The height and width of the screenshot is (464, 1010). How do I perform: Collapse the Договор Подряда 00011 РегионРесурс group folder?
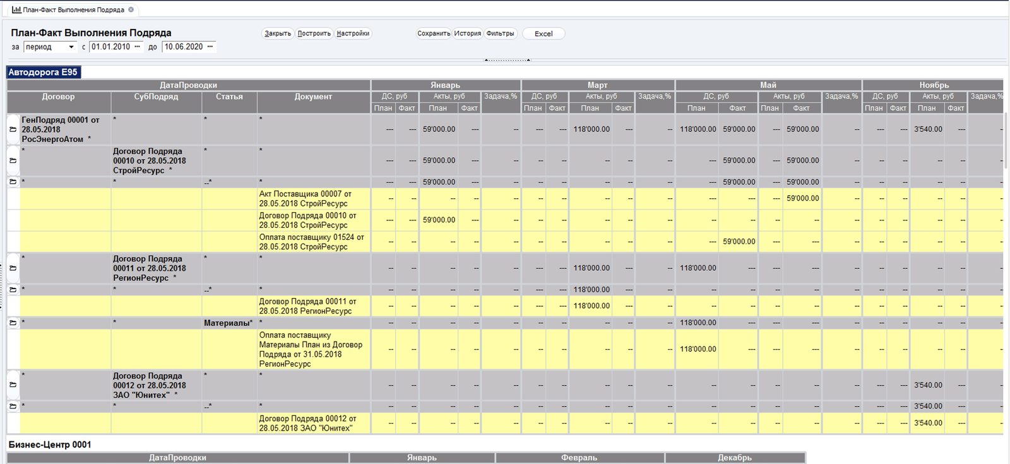(x=13, y=268)
